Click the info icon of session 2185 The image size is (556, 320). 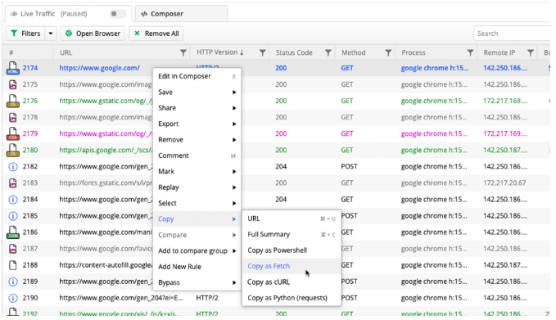13,216
